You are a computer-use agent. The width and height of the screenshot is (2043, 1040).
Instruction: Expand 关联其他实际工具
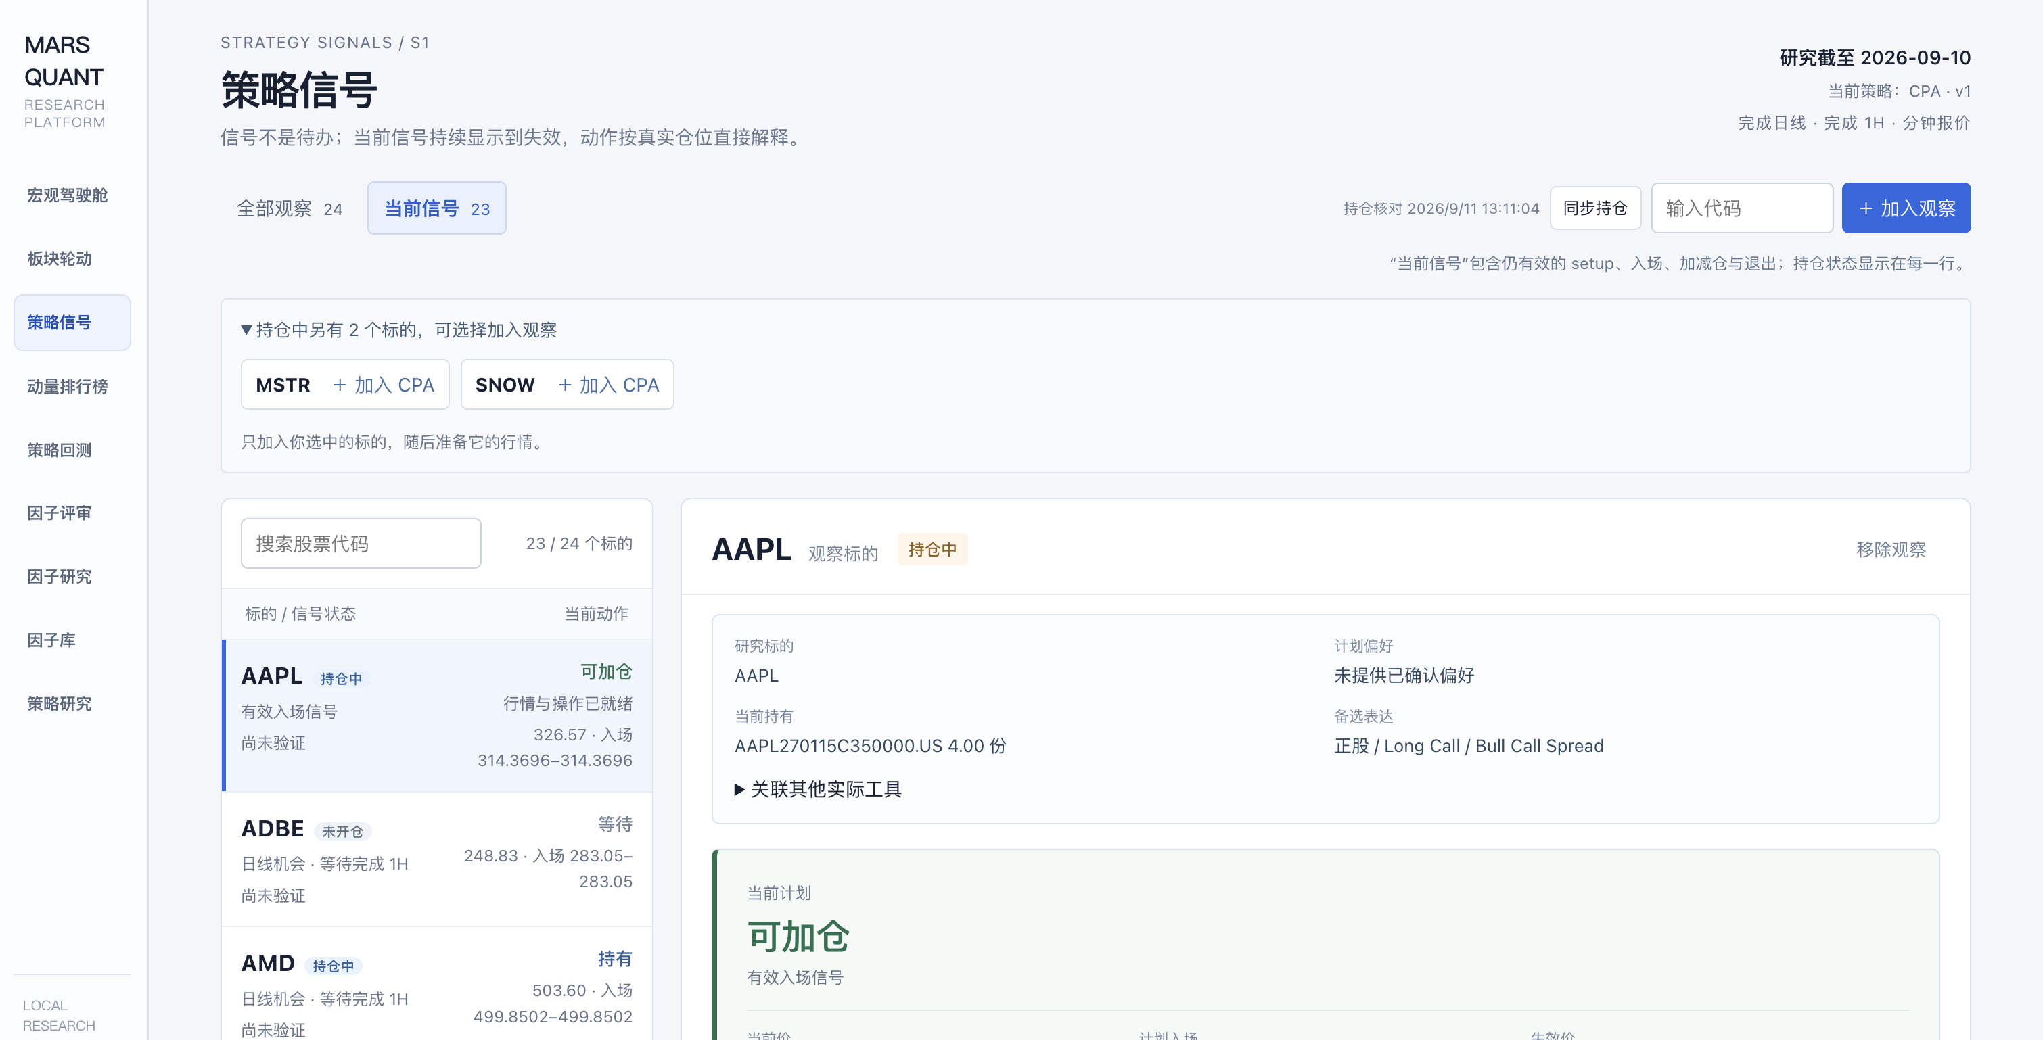click(x=818, y=790)
